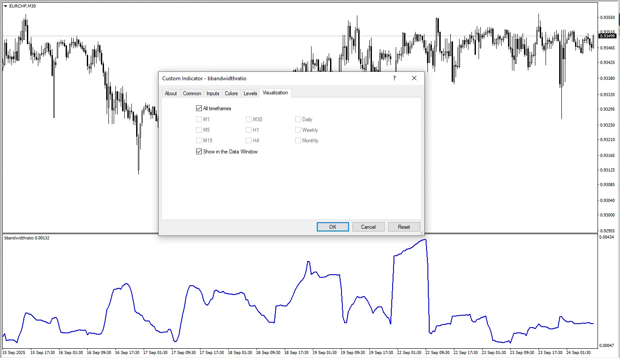Open the About tab

171,93
